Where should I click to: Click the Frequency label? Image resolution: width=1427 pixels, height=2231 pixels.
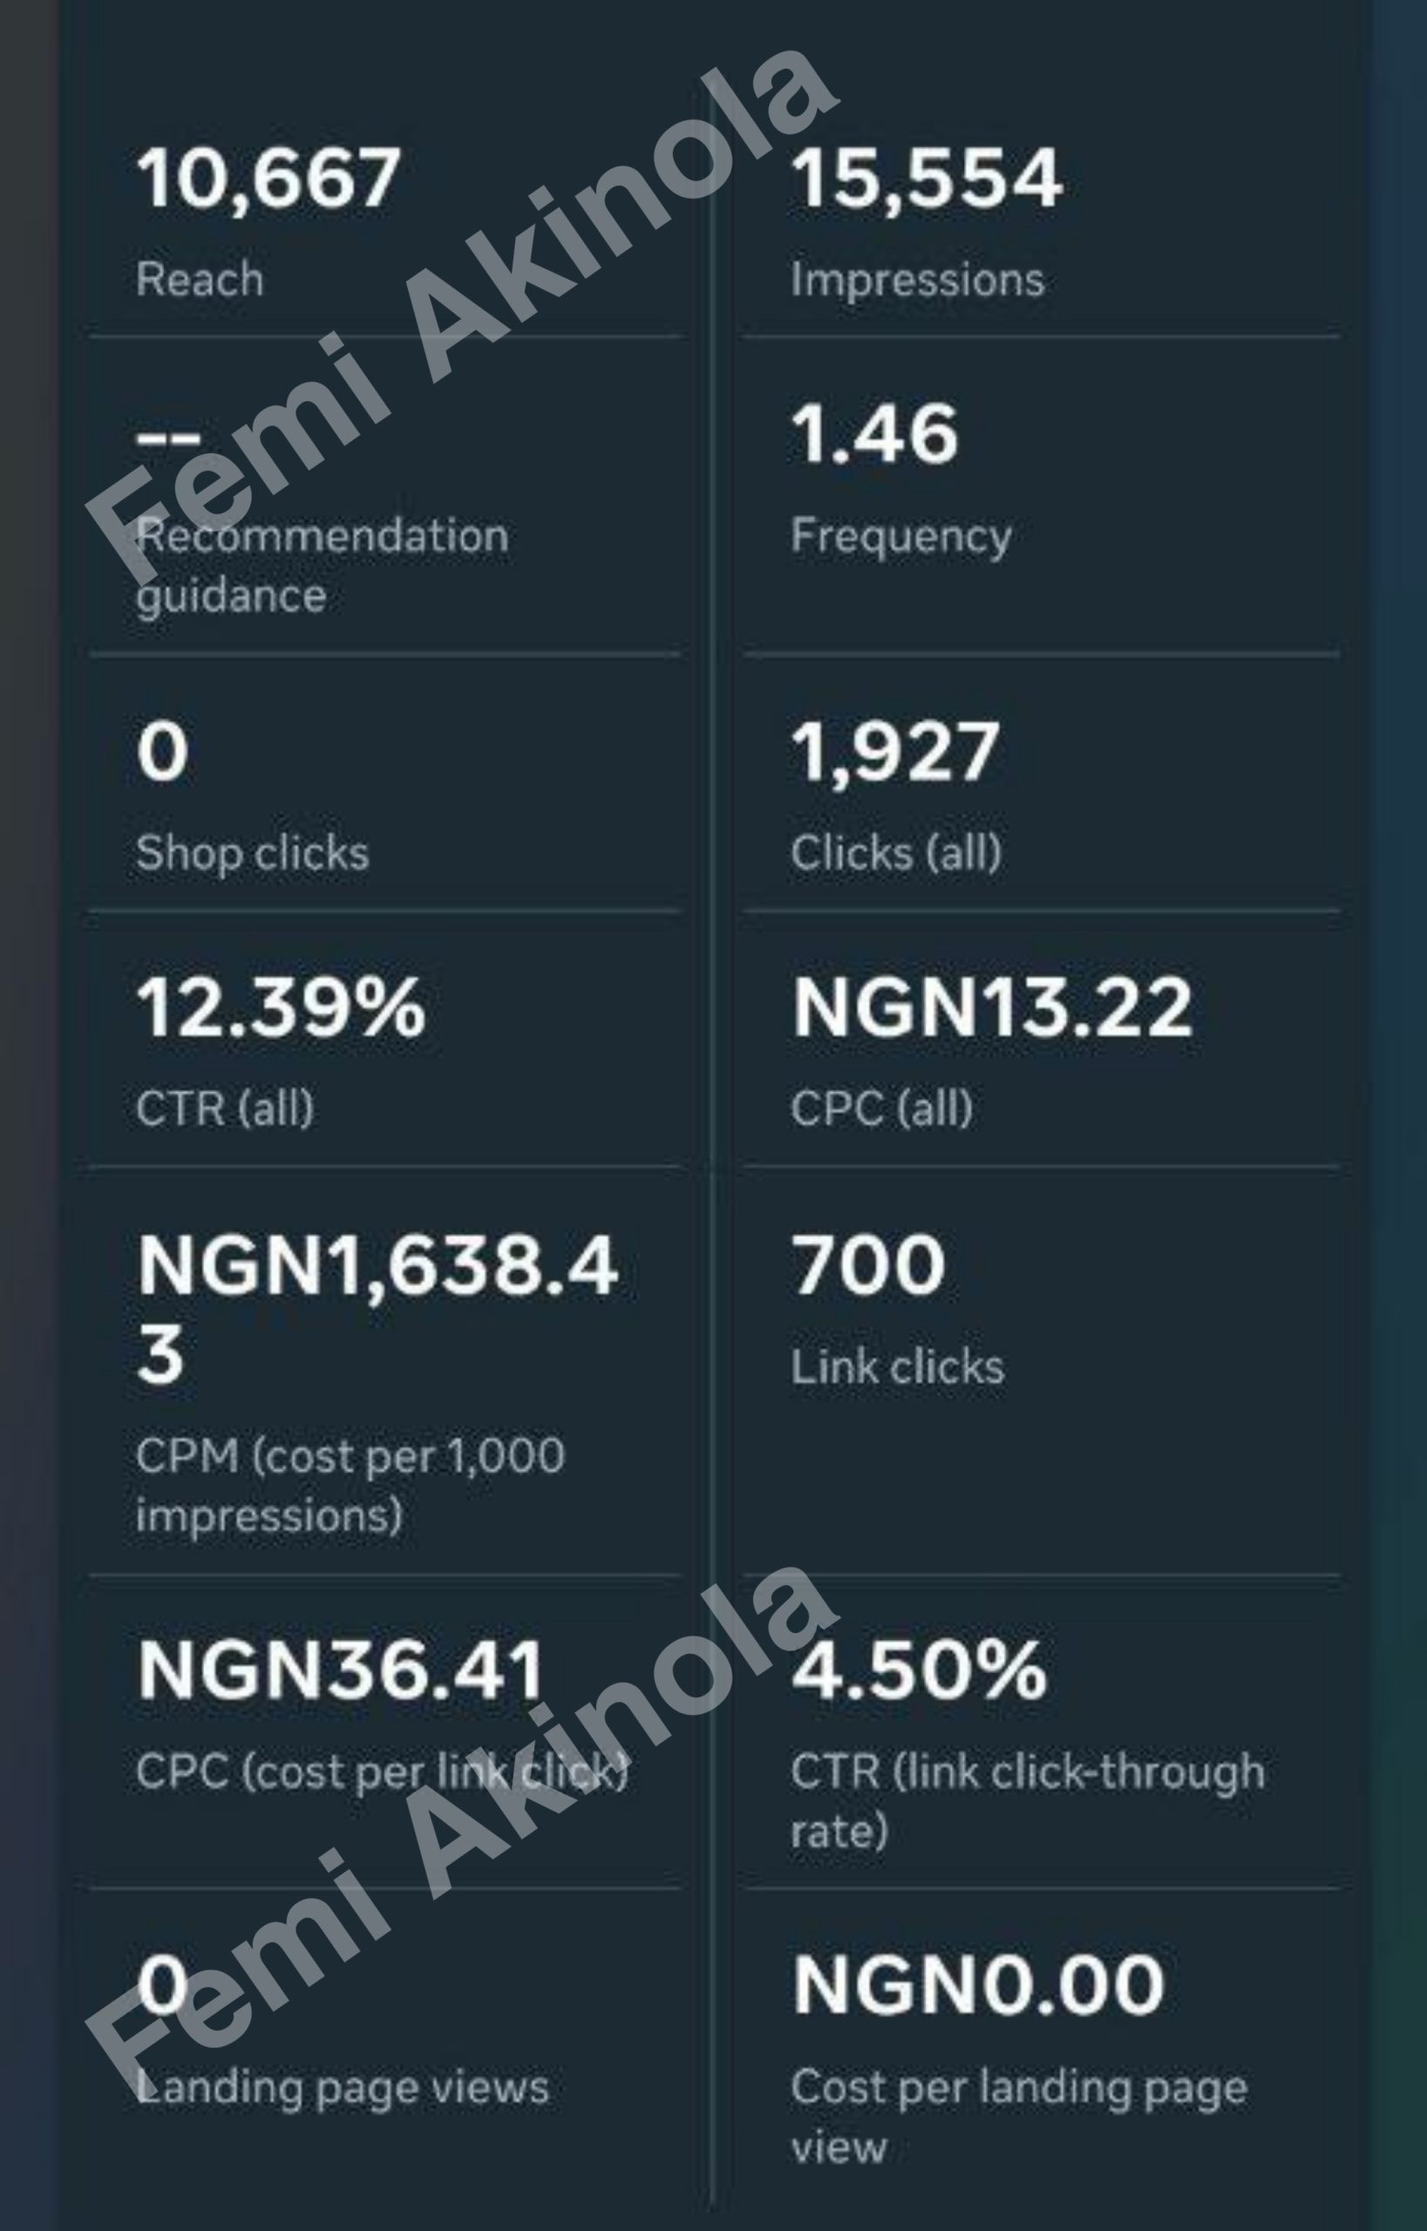click(x=900, y=535)
